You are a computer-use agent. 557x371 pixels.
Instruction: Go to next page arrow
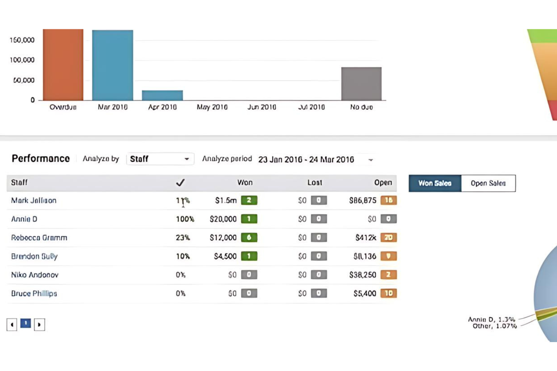pyautogui.click(x=40, y=324)
